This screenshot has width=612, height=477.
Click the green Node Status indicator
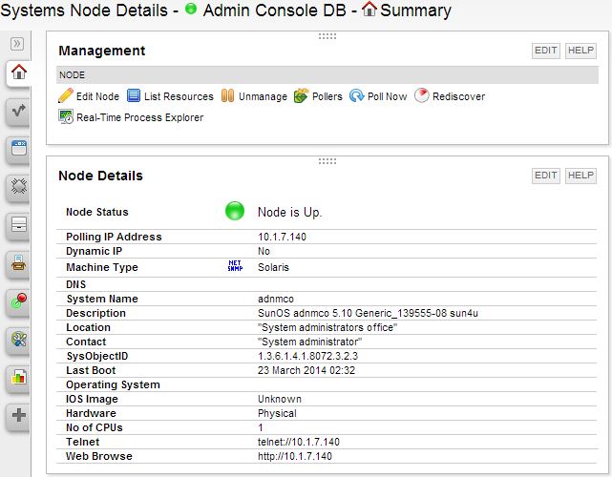(235, 211)
